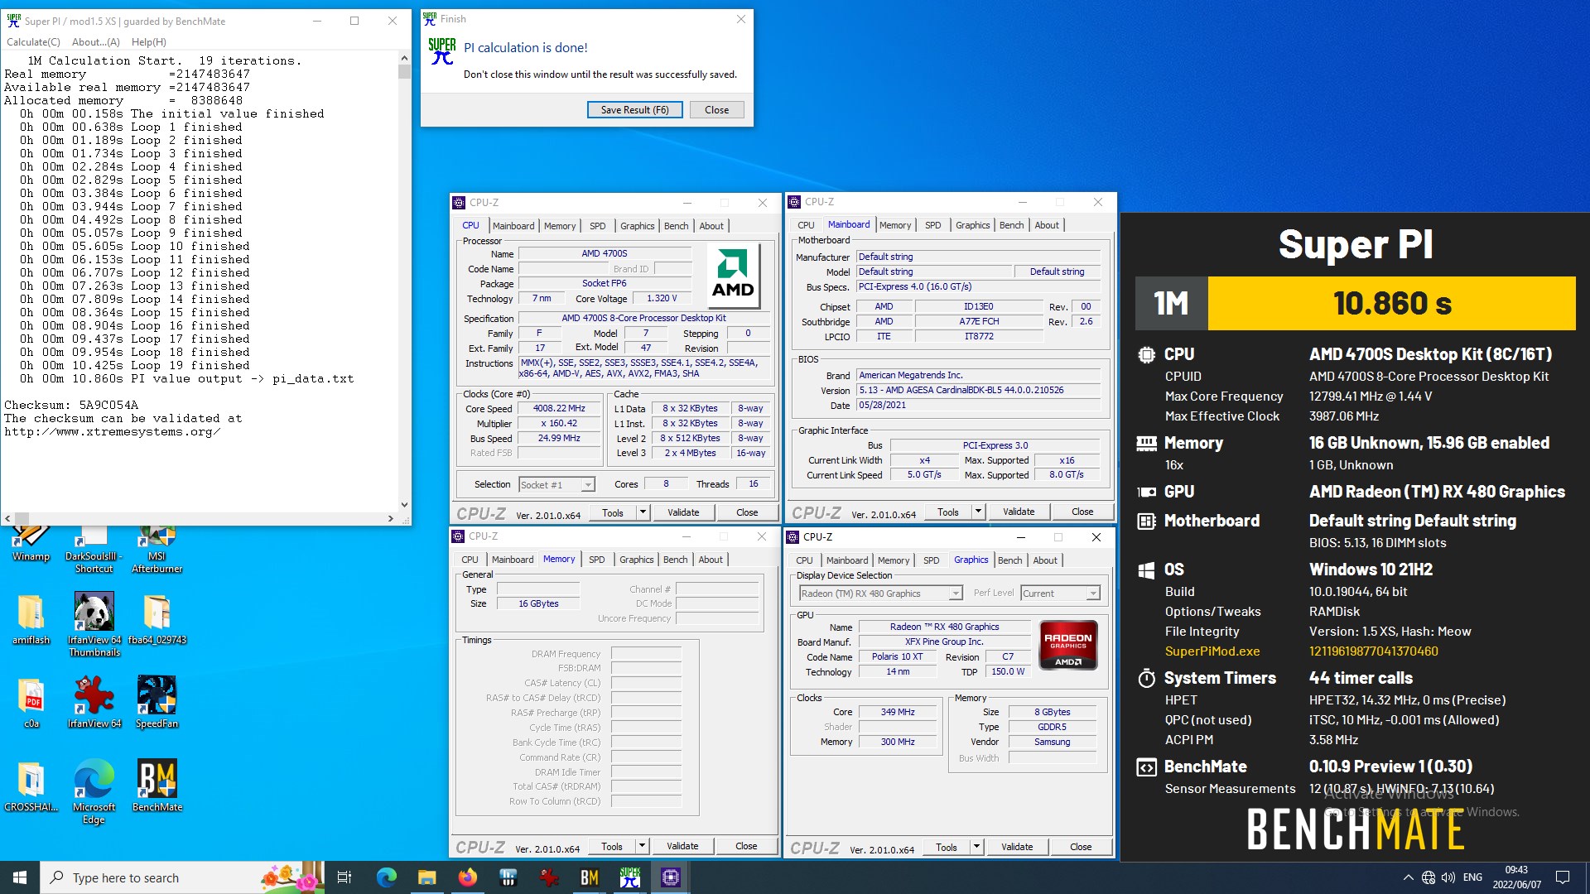
Task: Switch to Mainboard tab in CPU-Z Graphics window
Action: [847, 560]
